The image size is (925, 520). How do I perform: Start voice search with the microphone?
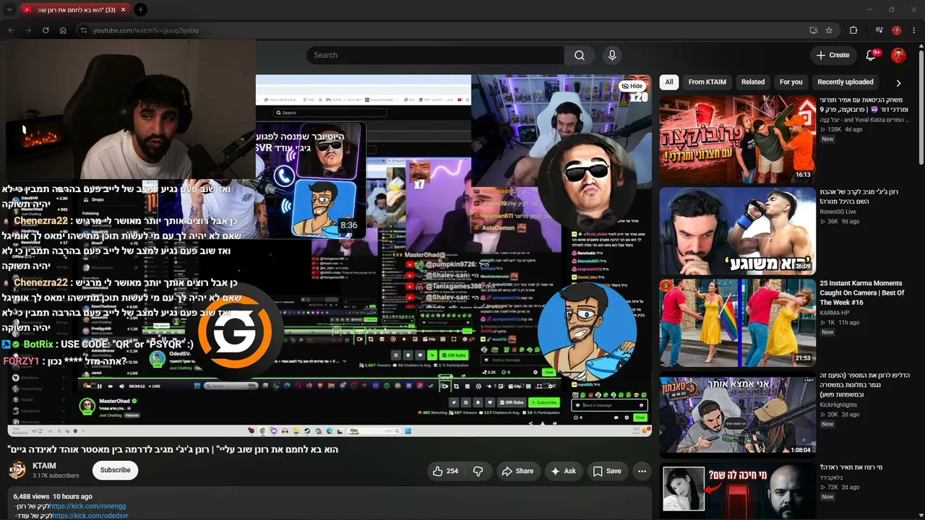pyautogui.click(x=612, y=55)
